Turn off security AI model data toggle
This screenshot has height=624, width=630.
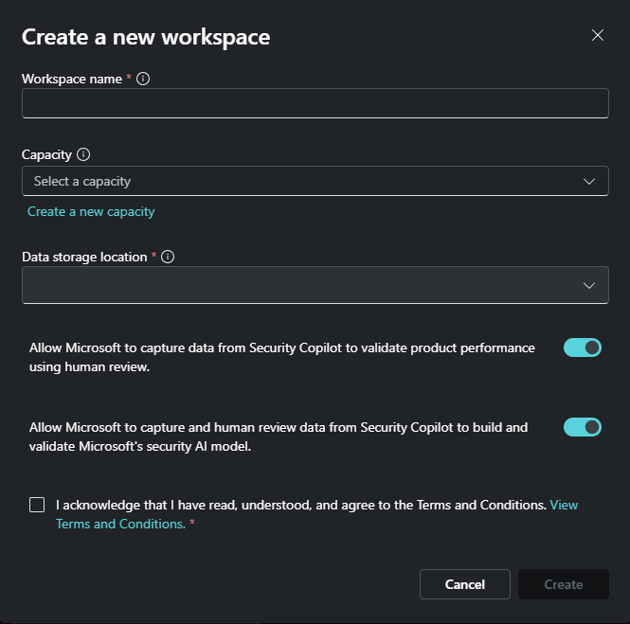coord(583,427)
